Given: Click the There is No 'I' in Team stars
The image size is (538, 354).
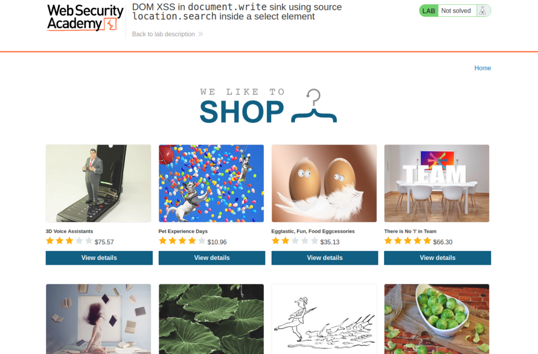Looking at the screenshot, I should tap(408, 241).
